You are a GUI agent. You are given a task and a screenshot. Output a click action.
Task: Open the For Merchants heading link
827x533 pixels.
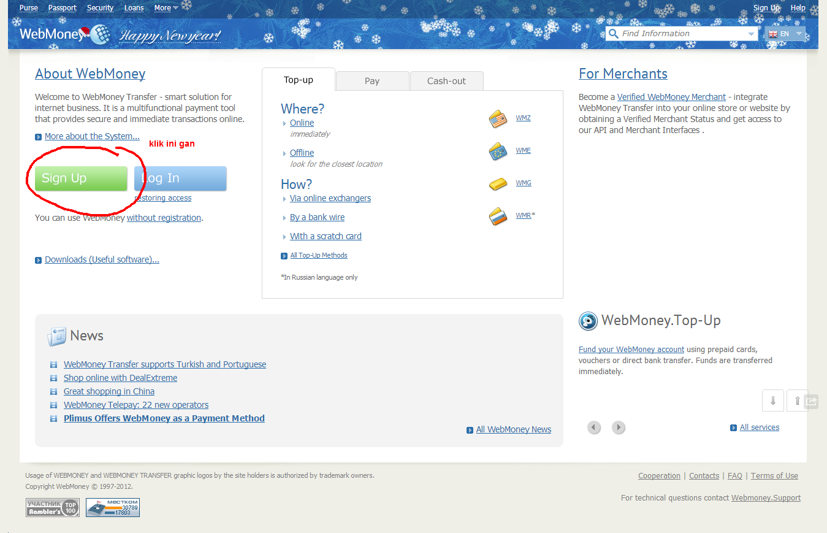coord(623,74)
